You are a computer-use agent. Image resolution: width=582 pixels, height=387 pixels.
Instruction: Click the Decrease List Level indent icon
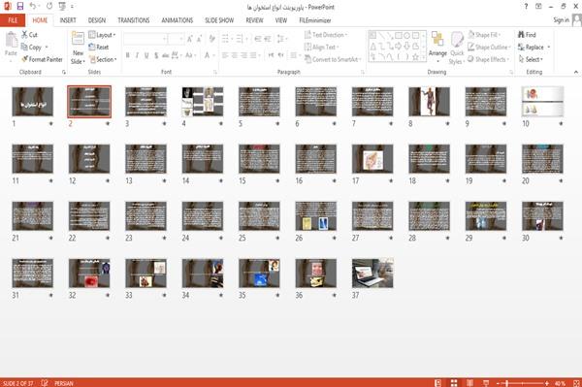click(258, 39)
